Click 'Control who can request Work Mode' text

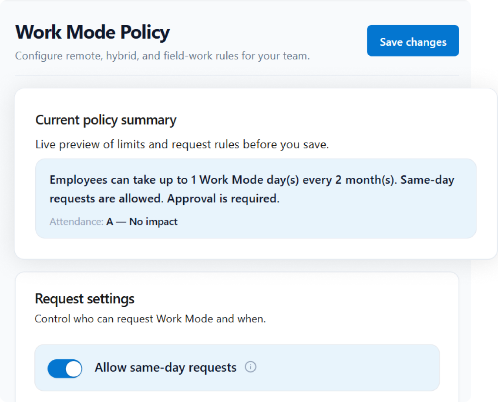pos(150,318)
